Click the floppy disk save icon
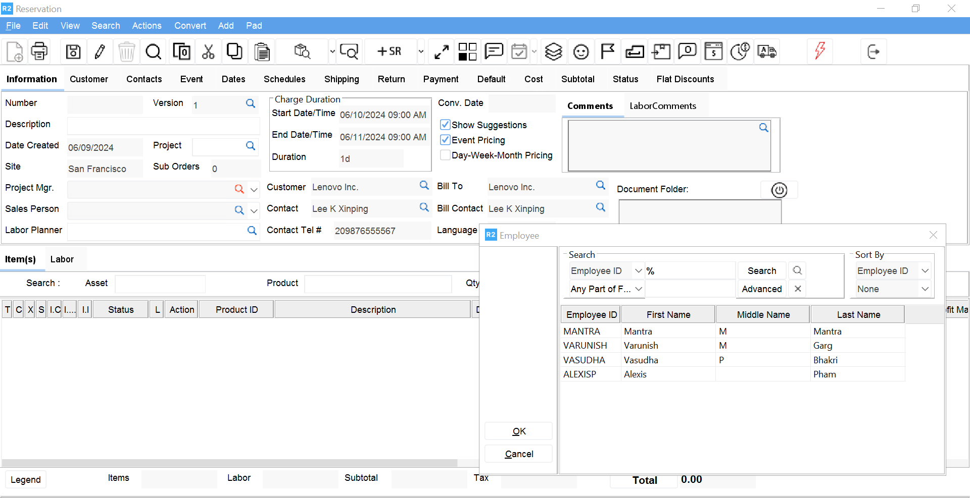 73,51
